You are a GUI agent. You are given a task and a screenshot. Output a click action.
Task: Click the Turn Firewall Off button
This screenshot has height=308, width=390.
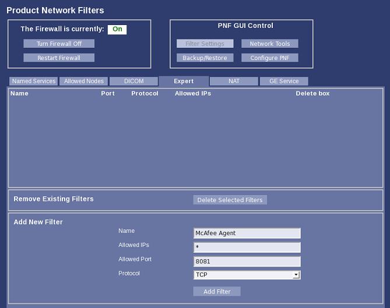(59, 44)
